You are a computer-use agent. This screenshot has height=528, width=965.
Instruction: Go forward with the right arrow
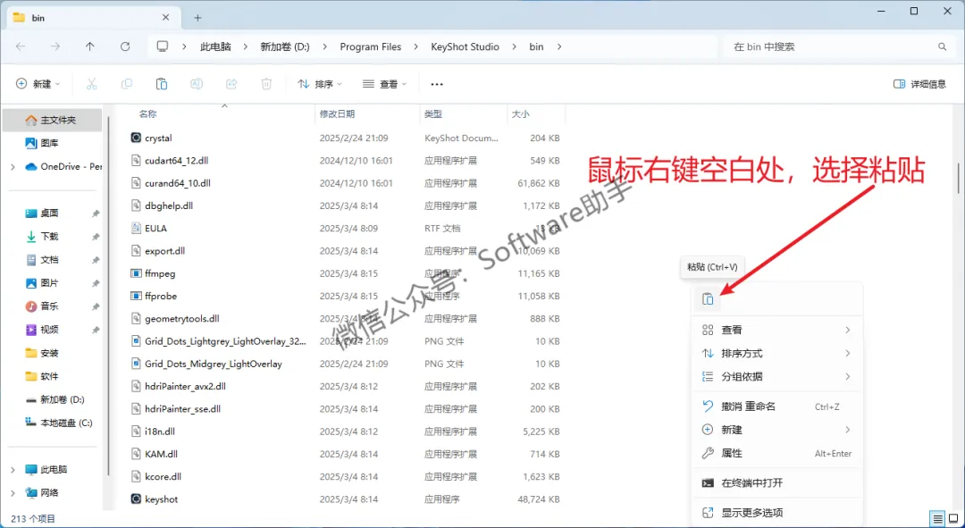pyautogui.click(x=55, y=46)
